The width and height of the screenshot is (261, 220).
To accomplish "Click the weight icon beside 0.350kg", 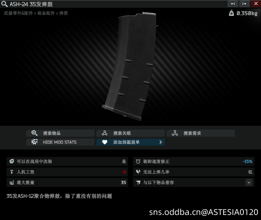I will 231,13.
